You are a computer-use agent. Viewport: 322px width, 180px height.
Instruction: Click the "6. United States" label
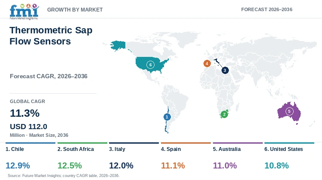284,149
